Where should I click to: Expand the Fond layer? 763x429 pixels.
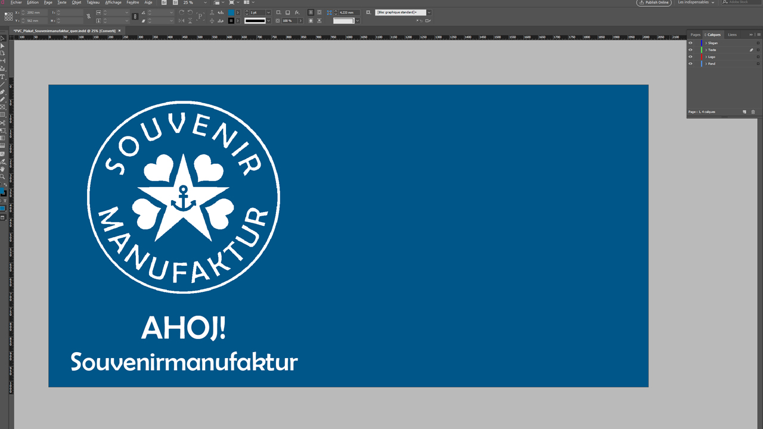[x=706, y=64]
